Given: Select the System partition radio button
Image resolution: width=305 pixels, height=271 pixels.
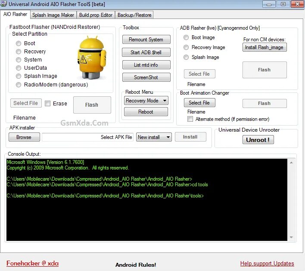Looking at the screenshot, I should tap(19, 60).
